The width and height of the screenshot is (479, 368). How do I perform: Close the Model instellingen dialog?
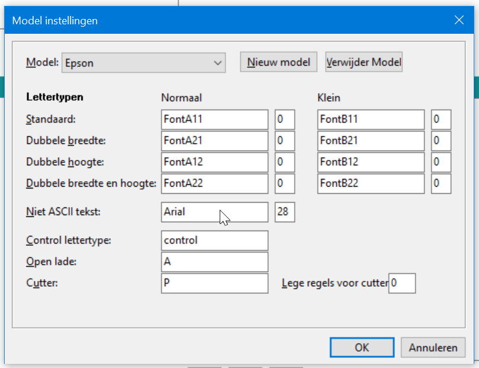(x=459, y=20)
